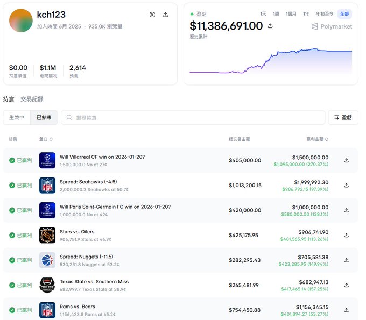The image size is (366, 320).
Task: Switch to the 持倉 tab
Action: coord(9,99)
